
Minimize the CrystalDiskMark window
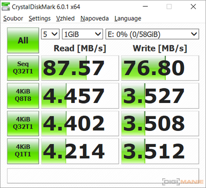(145, 7)
